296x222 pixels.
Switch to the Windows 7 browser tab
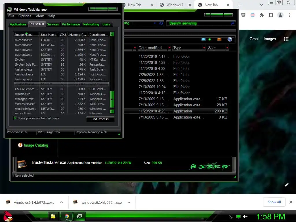tap(175, 5)
